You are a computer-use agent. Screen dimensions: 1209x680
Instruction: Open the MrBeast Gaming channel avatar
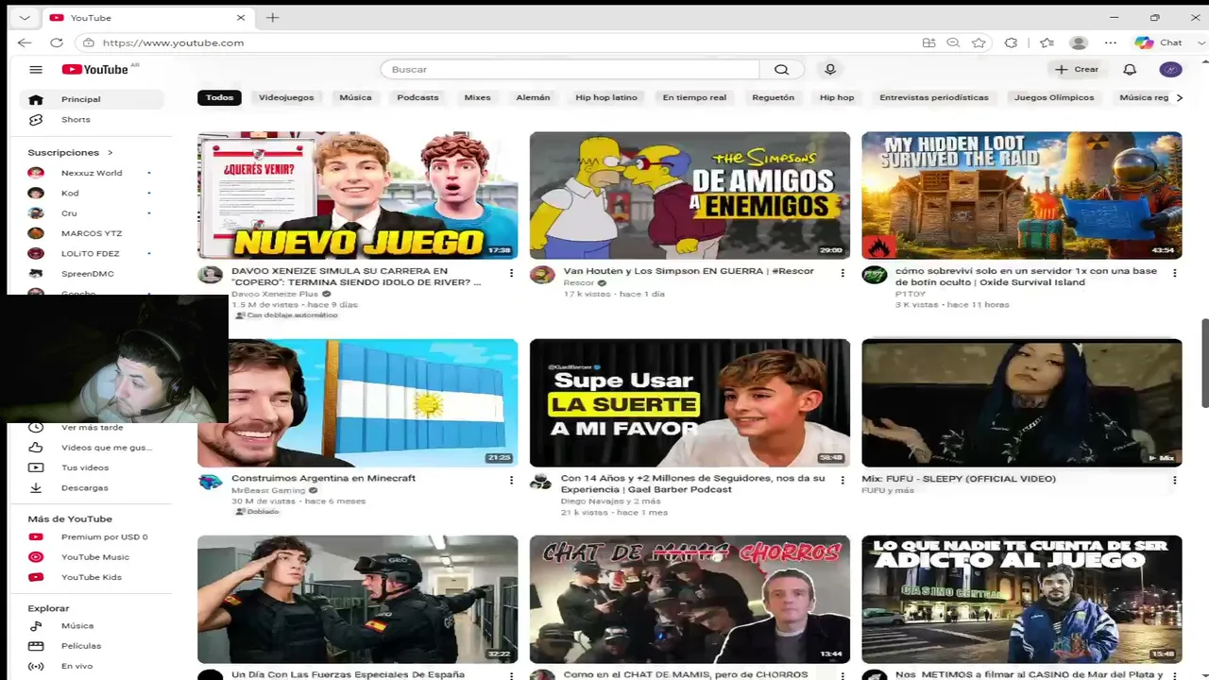pyautogui.click(x=210, y=482)
